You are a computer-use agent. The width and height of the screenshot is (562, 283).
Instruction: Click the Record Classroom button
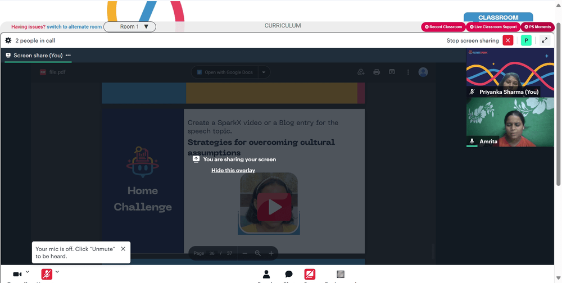[443, 27]
